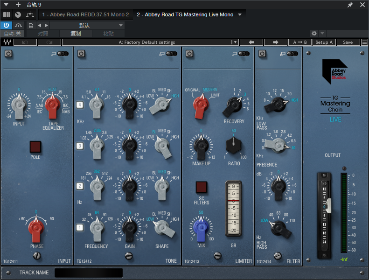
Task: Click the Save button
Action: [x=348, y=42]
